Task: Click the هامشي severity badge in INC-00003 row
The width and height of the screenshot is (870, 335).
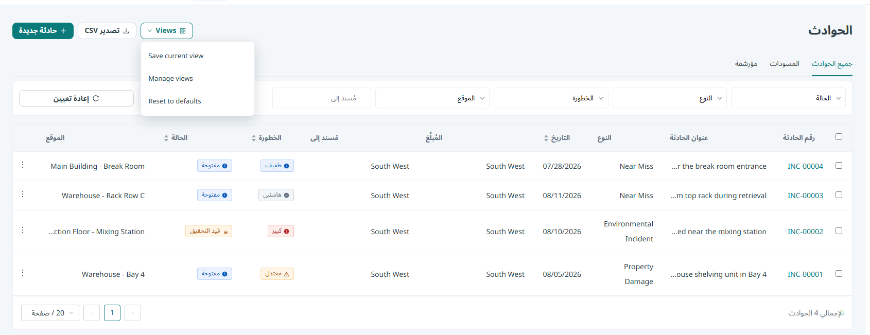Action: 276,195
